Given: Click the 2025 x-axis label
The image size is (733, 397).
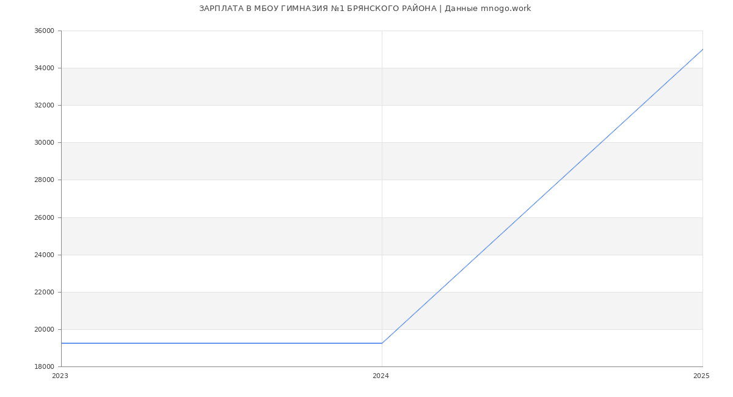Looking at the screenshot, I should 701,376.
